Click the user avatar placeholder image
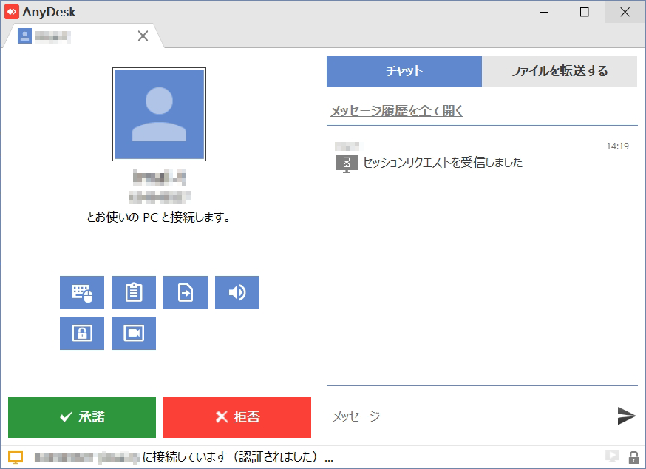646x469 pixels. click(159, 114)
